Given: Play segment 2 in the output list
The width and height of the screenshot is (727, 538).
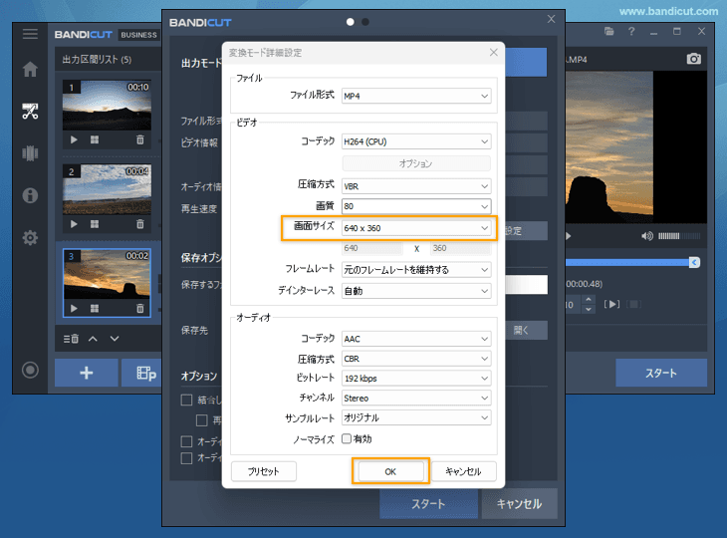Looking at the screenshot, I should click(x=74, y=224).
